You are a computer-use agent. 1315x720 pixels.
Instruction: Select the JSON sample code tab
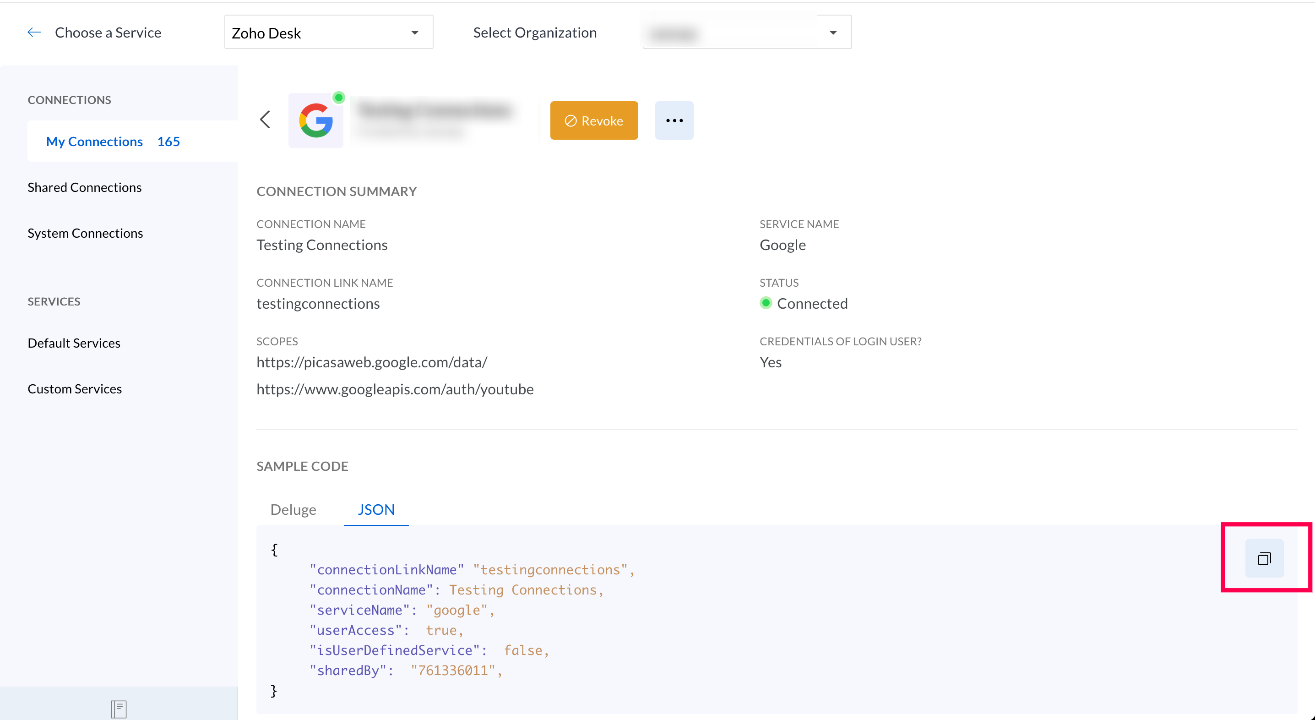click(376, 510)
